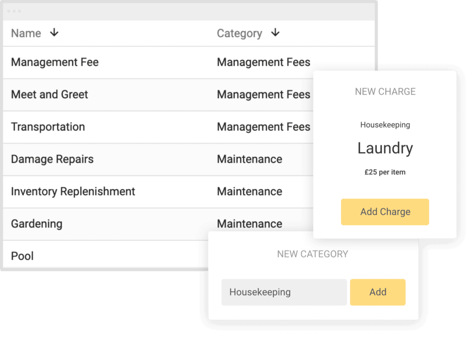The image size is (475, 340).
Task: Select the Meet and Greet charge
Action: tap(50, 95)
